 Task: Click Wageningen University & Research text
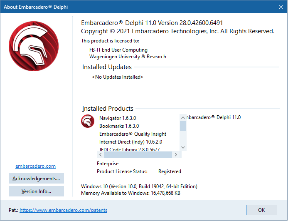tap(128, 57)
